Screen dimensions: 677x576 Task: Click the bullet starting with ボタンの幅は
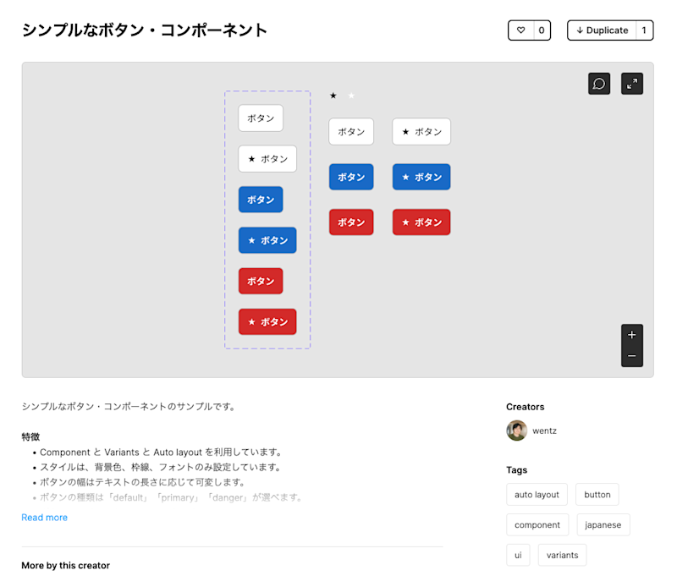[x=142, y=482]
